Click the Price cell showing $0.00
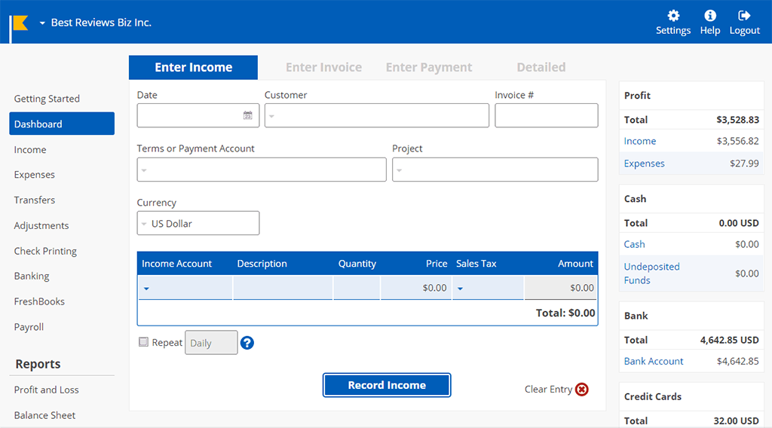The height and width of the screenshot is (428, 772). click(416, 288)
